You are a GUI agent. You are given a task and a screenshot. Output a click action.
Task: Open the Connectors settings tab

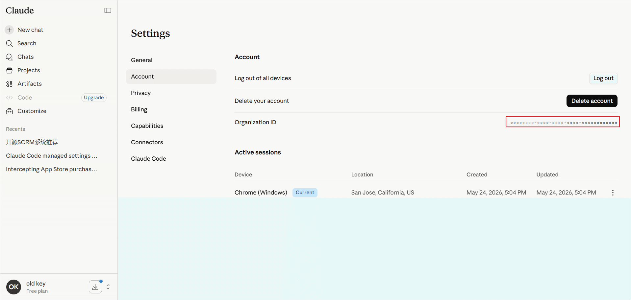click(171, 142)
